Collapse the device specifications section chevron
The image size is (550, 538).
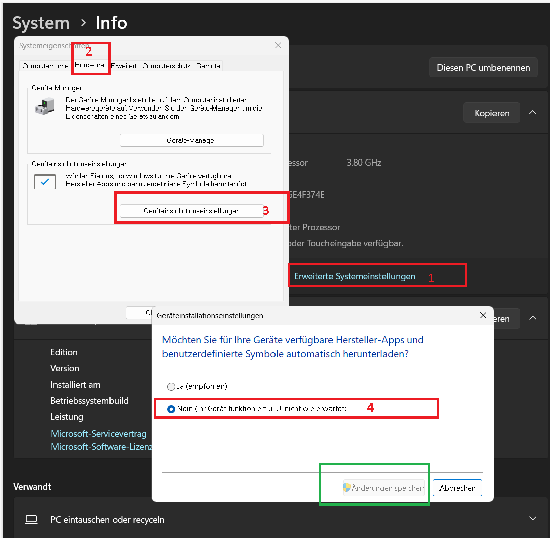[533, 113]
